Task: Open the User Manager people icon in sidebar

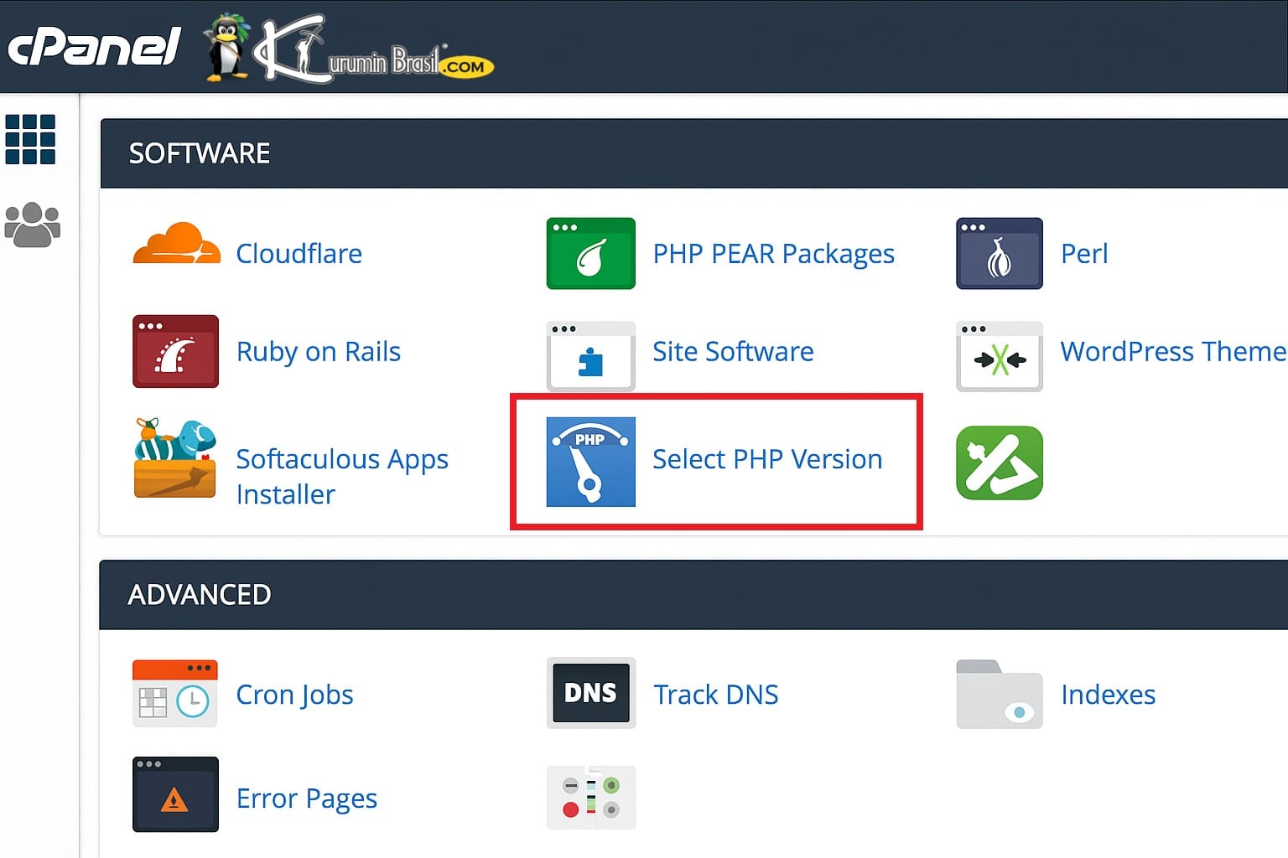Action: [33, 225]
